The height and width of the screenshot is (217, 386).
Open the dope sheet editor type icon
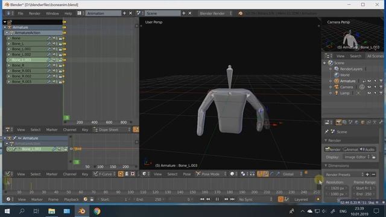[10, 130]
